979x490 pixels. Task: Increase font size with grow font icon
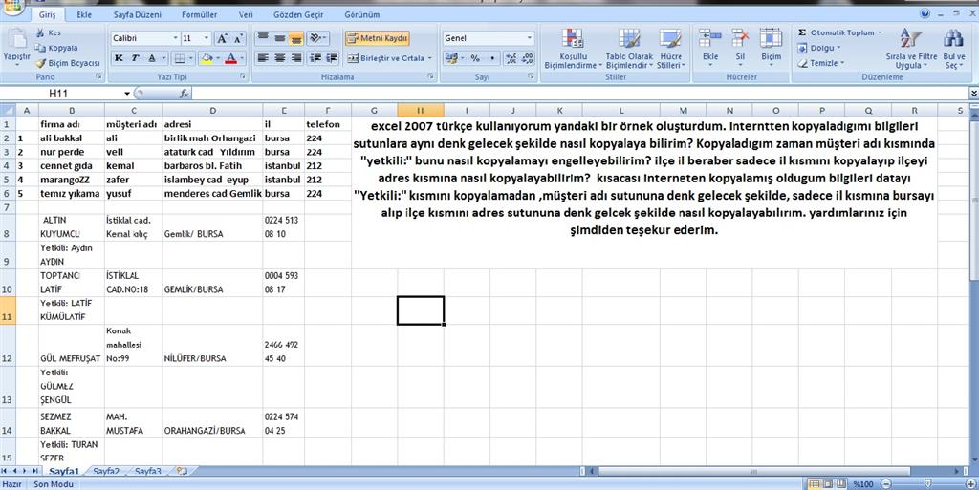[x=222, y=38]
